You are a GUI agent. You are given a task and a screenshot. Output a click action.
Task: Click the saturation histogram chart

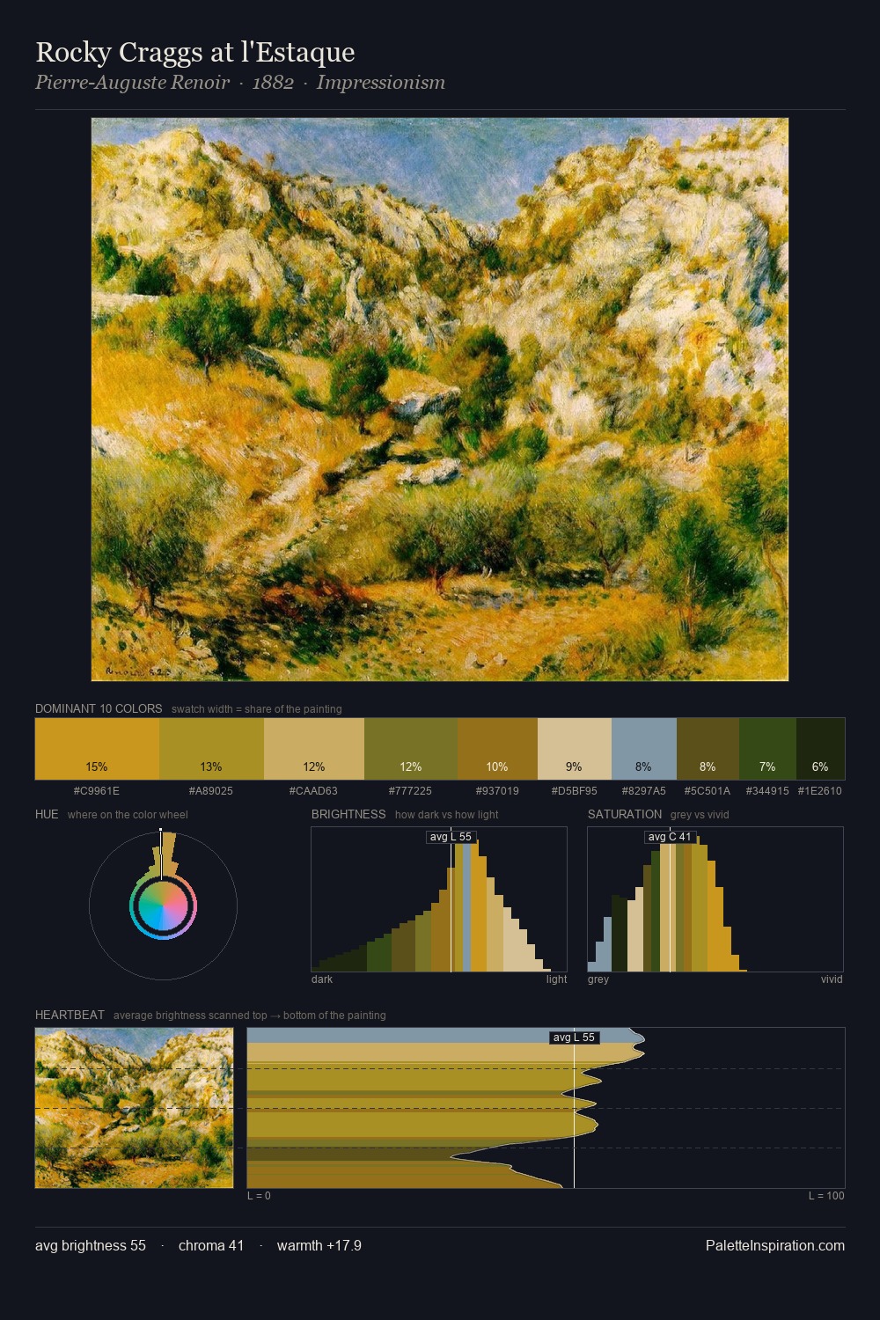tap(715, 899)
